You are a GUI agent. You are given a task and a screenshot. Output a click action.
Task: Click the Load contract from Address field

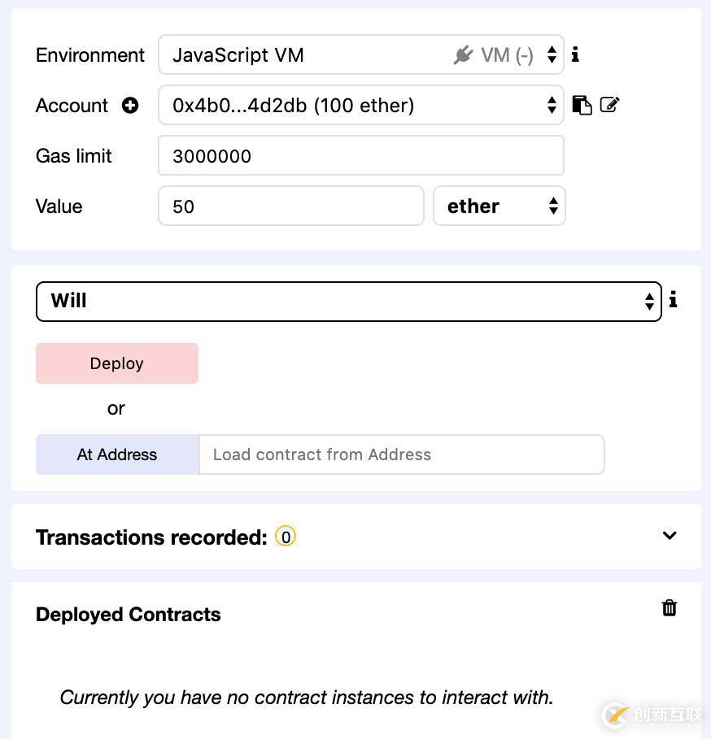[401, 454]
